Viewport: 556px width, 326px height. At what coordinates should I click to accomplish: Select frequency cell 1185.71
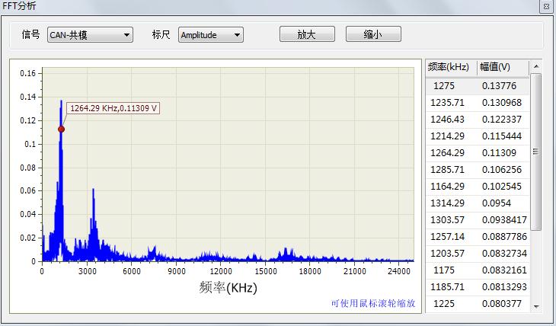(447, 286)
